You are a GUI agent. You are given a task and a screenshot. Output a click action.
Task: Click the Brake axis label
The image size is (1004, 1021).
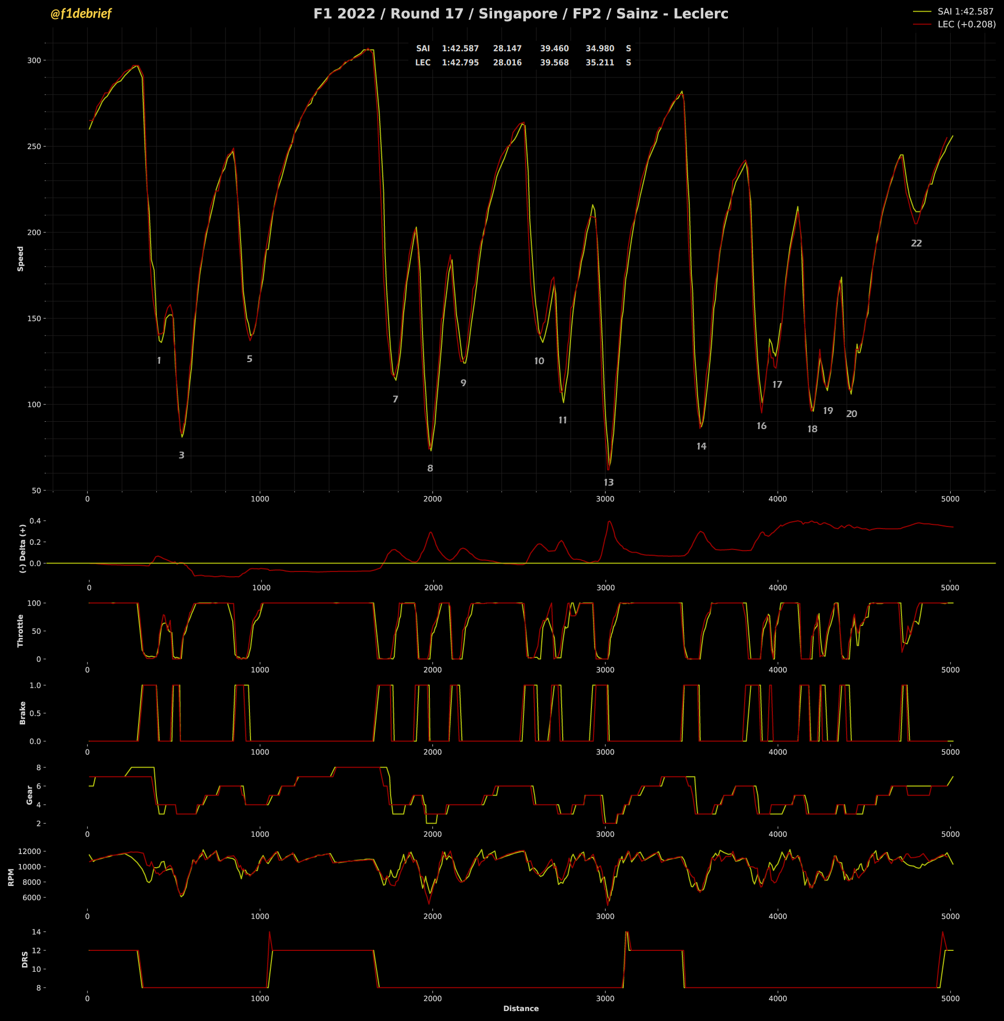pos(22,713)
